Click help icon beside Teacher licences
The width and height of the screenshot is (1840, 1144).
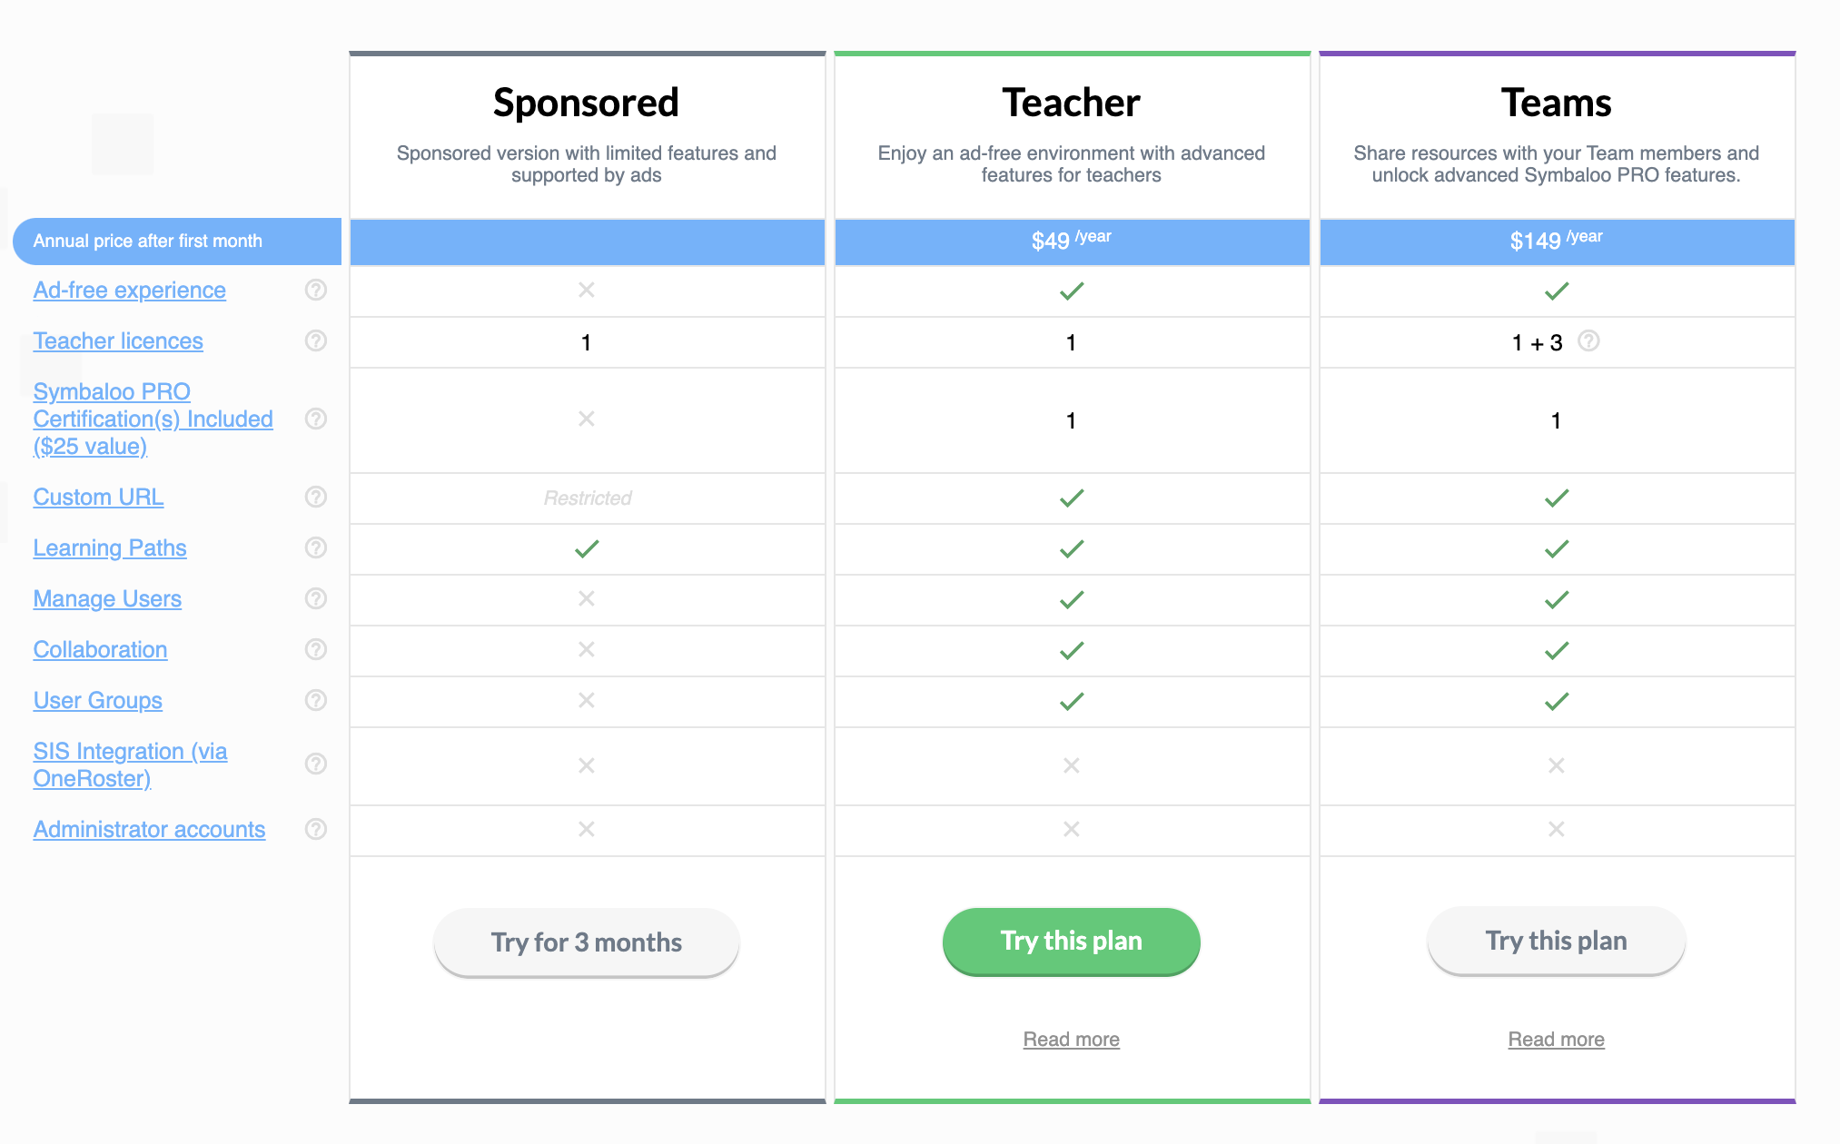(316, 340)
